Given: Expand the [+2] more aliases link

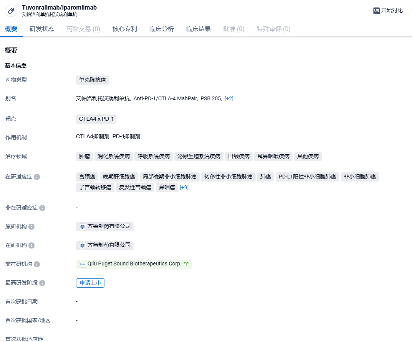Looking at the screenshot, I should [229, 98].
